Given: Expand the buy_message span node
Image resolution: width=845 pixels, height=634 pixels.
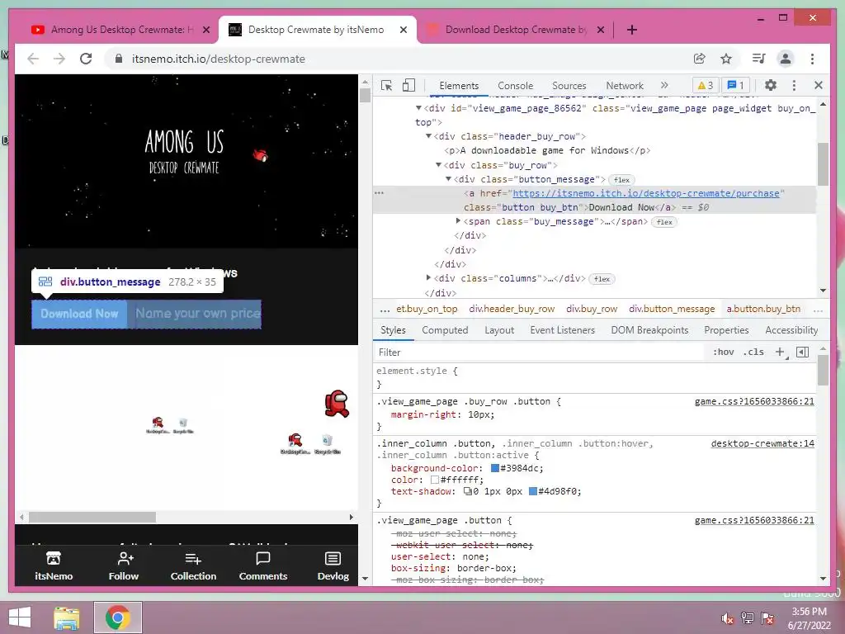Looking at the screenshot, I should (458, 220).
